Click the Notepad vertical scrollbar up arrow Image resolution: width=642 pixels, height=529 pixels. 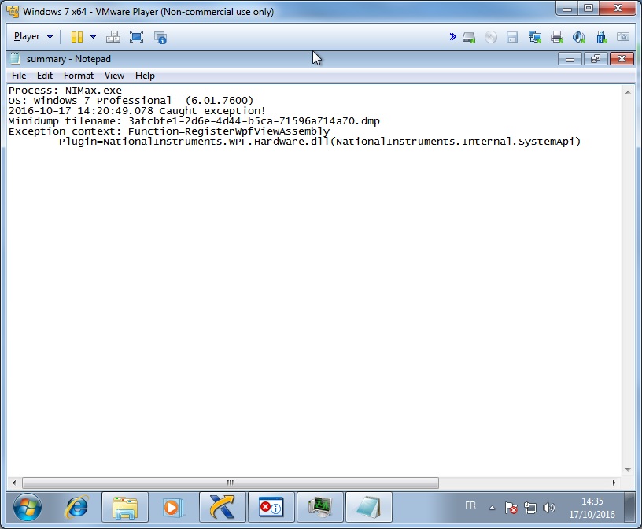[x=628, y=92]
